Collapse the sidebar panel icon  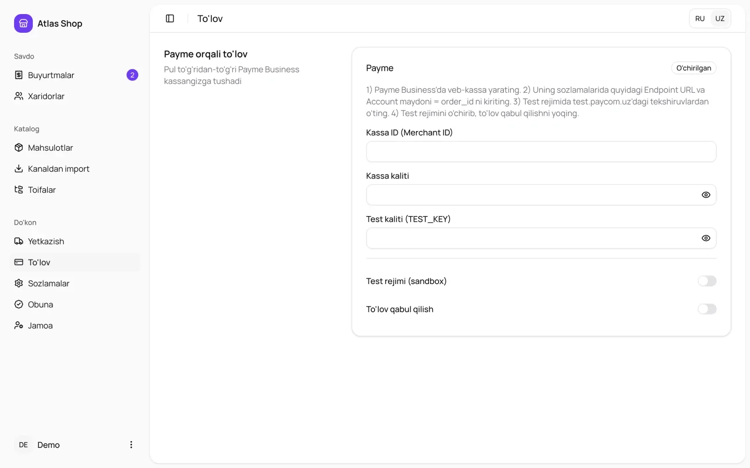[x=170, y=18]
